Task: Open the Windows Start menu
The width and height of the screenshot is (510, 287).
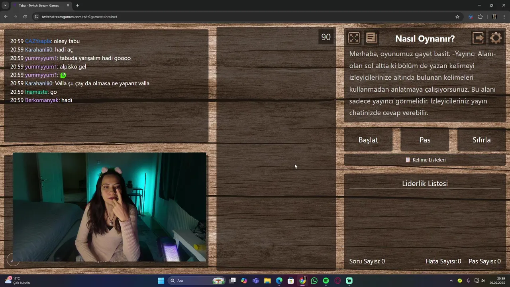Action: 161,281
